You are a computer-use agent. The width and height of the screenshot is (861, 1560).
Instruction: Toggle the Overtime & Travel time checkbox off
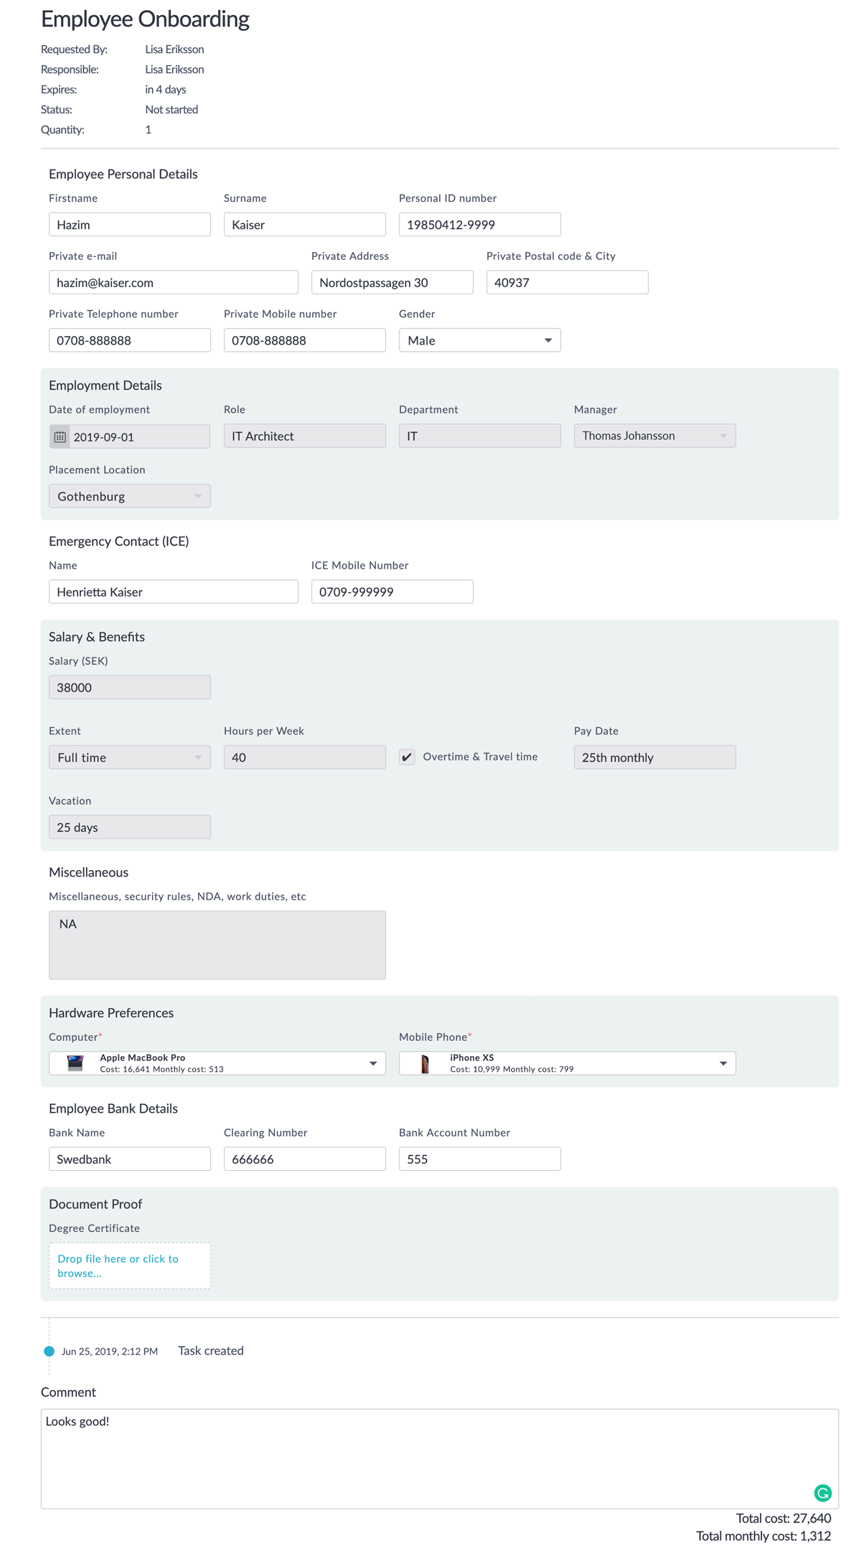(x=407, y=757)
